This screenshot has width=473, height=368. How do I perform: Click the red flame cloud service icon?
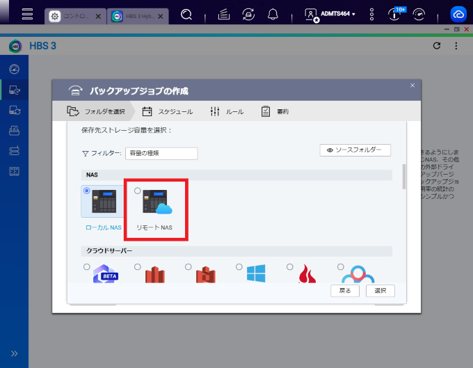click(307, 273)
